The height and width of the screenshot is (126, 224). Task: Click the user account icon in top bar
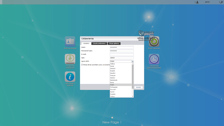pyautogui.click(x=197, y=2)
